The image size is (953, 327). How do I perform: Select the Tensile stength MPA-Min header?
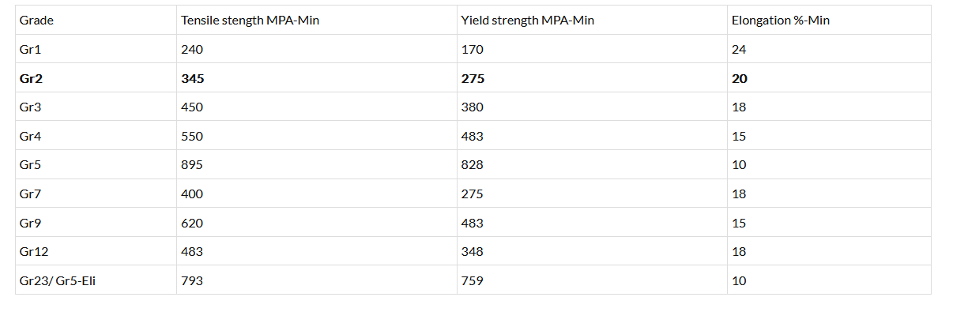pos(250,21)
